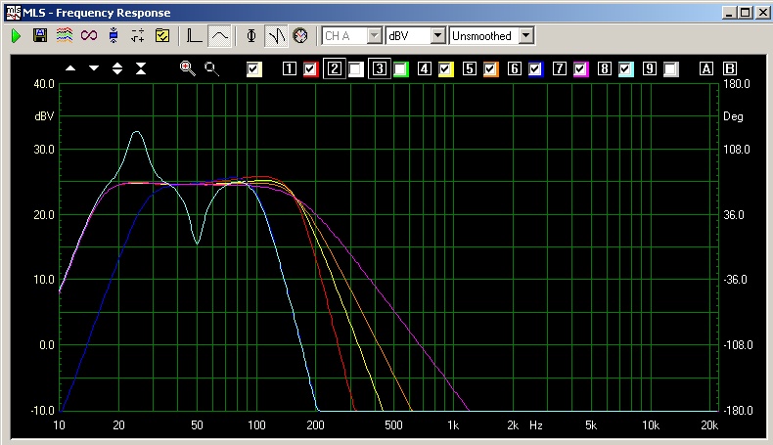Click the shift curve up arrow
Screen dimensions: 773x445
coord(70,68)
